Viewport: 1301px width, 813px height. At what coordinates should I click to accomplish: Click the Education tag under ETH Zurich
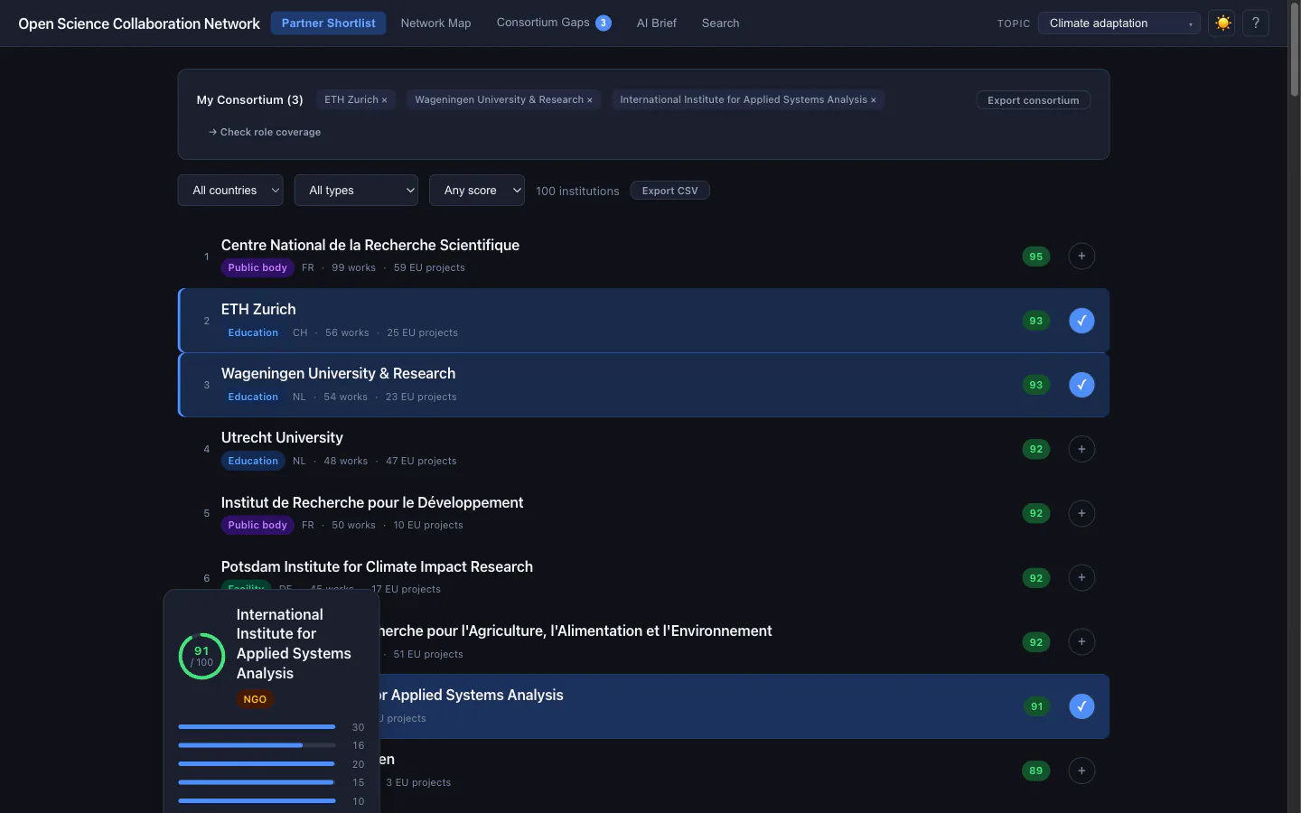(253, 332)
